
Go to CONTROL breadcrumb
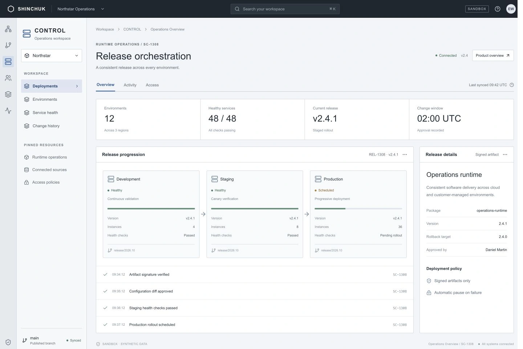pyautogui.click(x=132, y=29)
